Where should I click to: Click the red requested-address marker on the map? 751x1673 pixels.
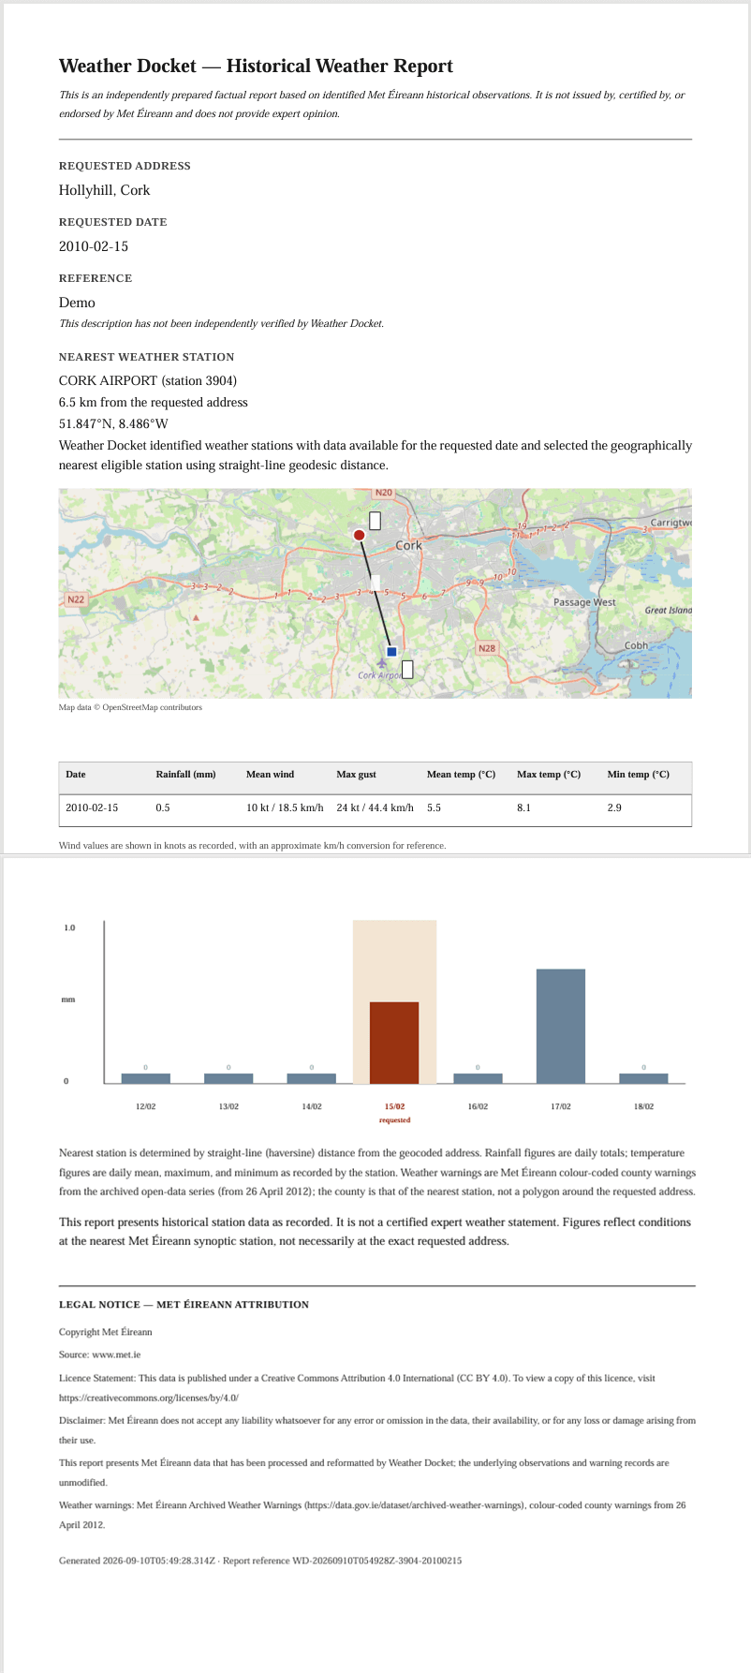(359, 535)
